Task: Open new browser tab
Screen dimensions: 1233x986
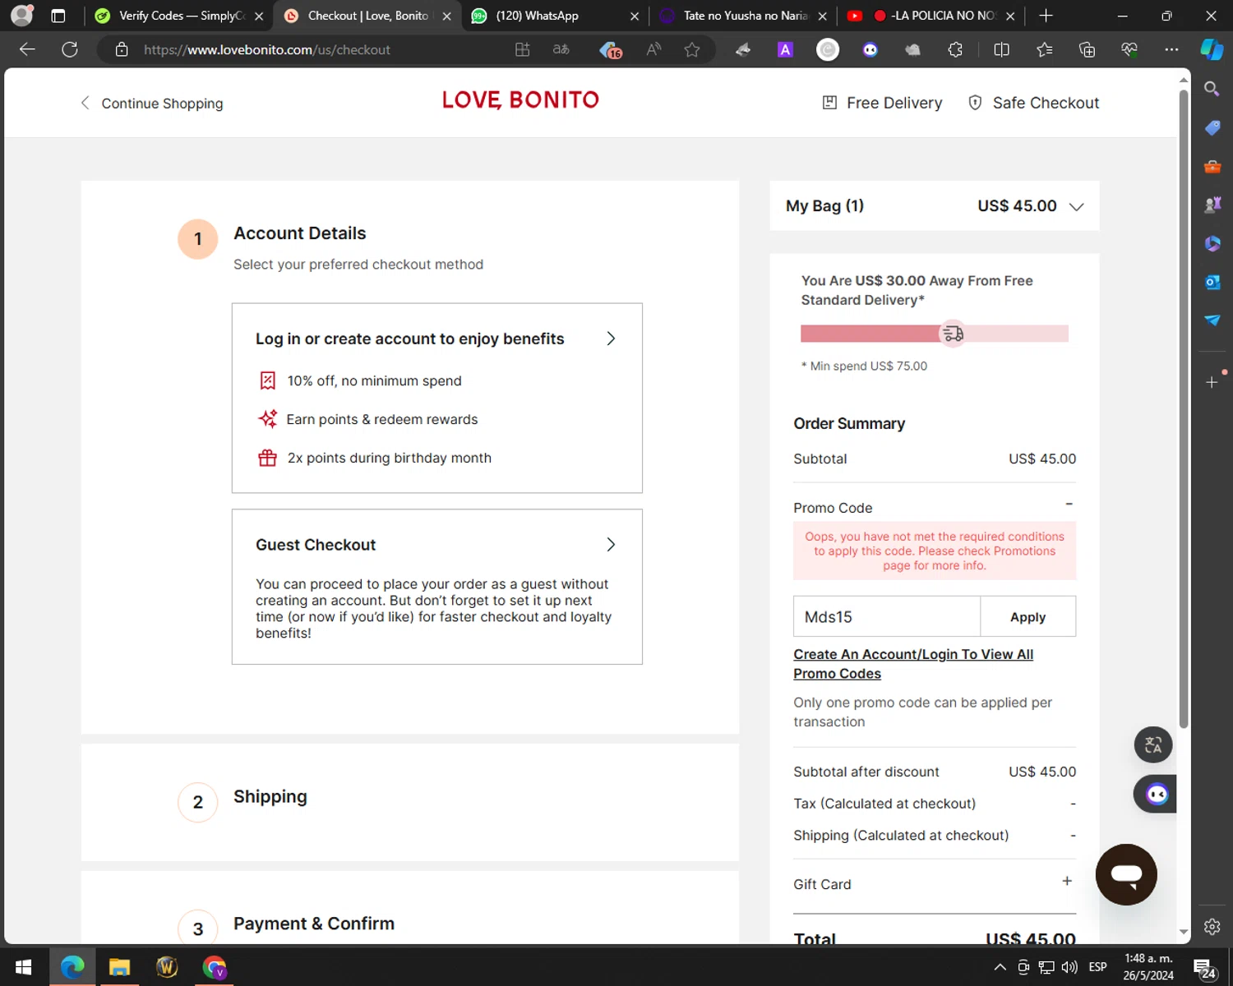Action: pyautogui.click(x=1046, y=16)
